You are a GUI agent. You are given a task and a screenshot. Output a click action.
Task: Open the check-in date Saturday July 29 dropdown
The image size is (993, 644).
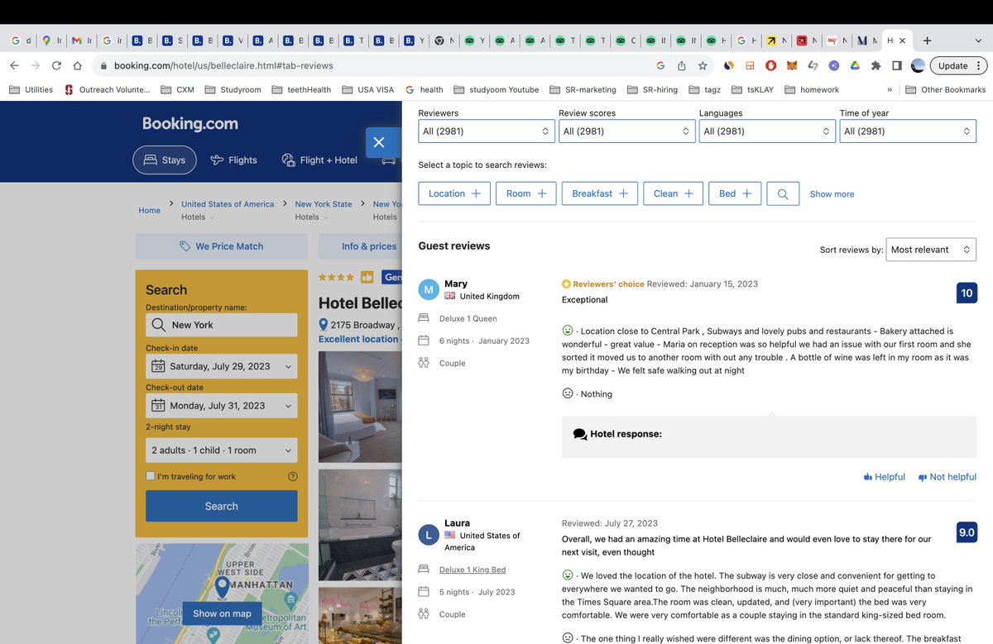coord(222,366)
